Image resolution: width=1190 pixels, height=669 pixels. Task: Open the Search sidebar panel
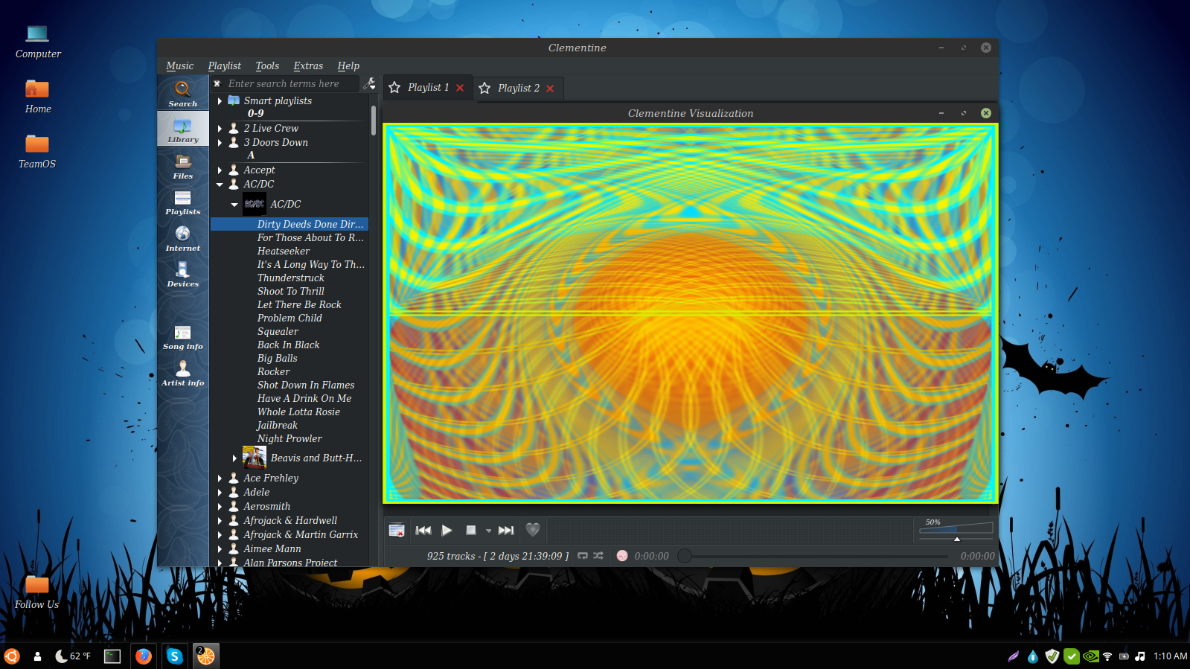182,94
